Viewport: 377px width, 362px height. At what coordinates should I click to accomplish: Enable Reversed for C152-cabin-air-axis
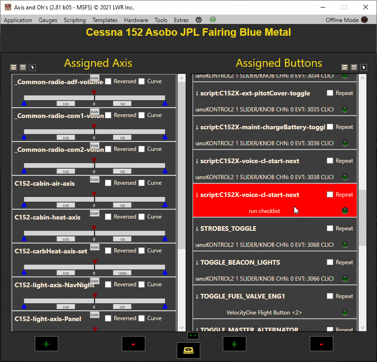[108, 183]
